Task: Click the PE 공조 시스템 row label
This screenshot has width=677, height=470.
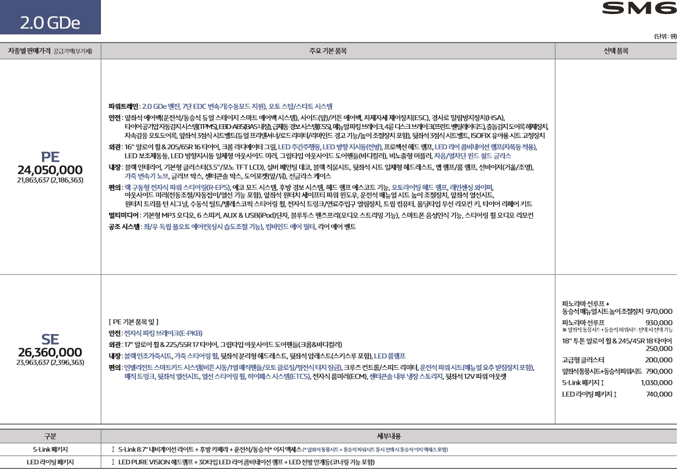Action: pos(124,227)
